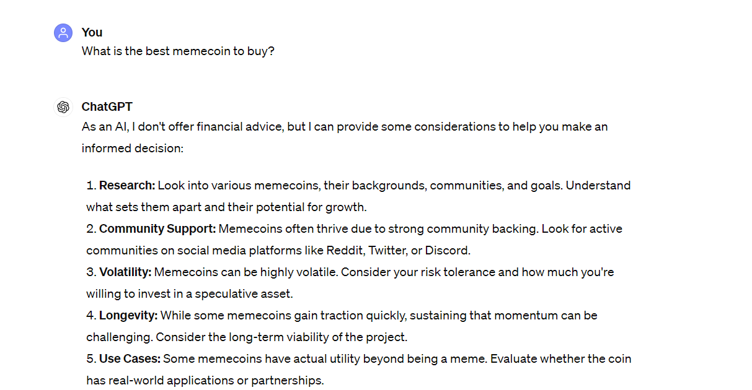Click the bold "Research:" heading
The image size is (752, 390).
pyautogui.click(x=127, y=186)
